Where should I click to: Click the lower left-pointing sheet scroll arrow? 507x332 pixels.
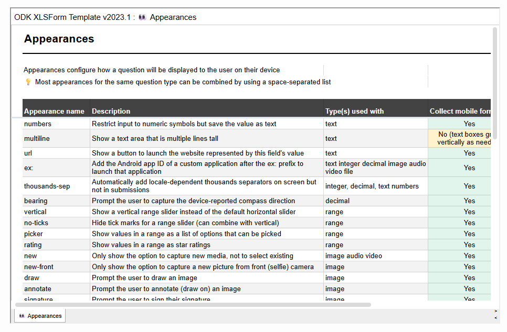tap(496, 317)
